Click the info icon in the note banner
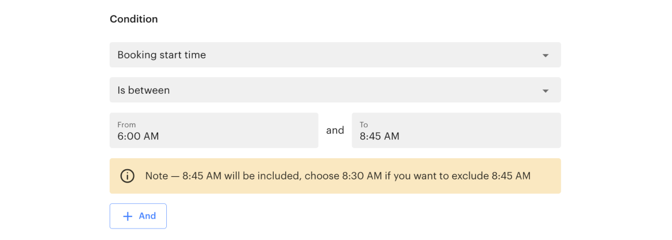The width and height of the screenshot is (672, 240). [x=127, y=176]
